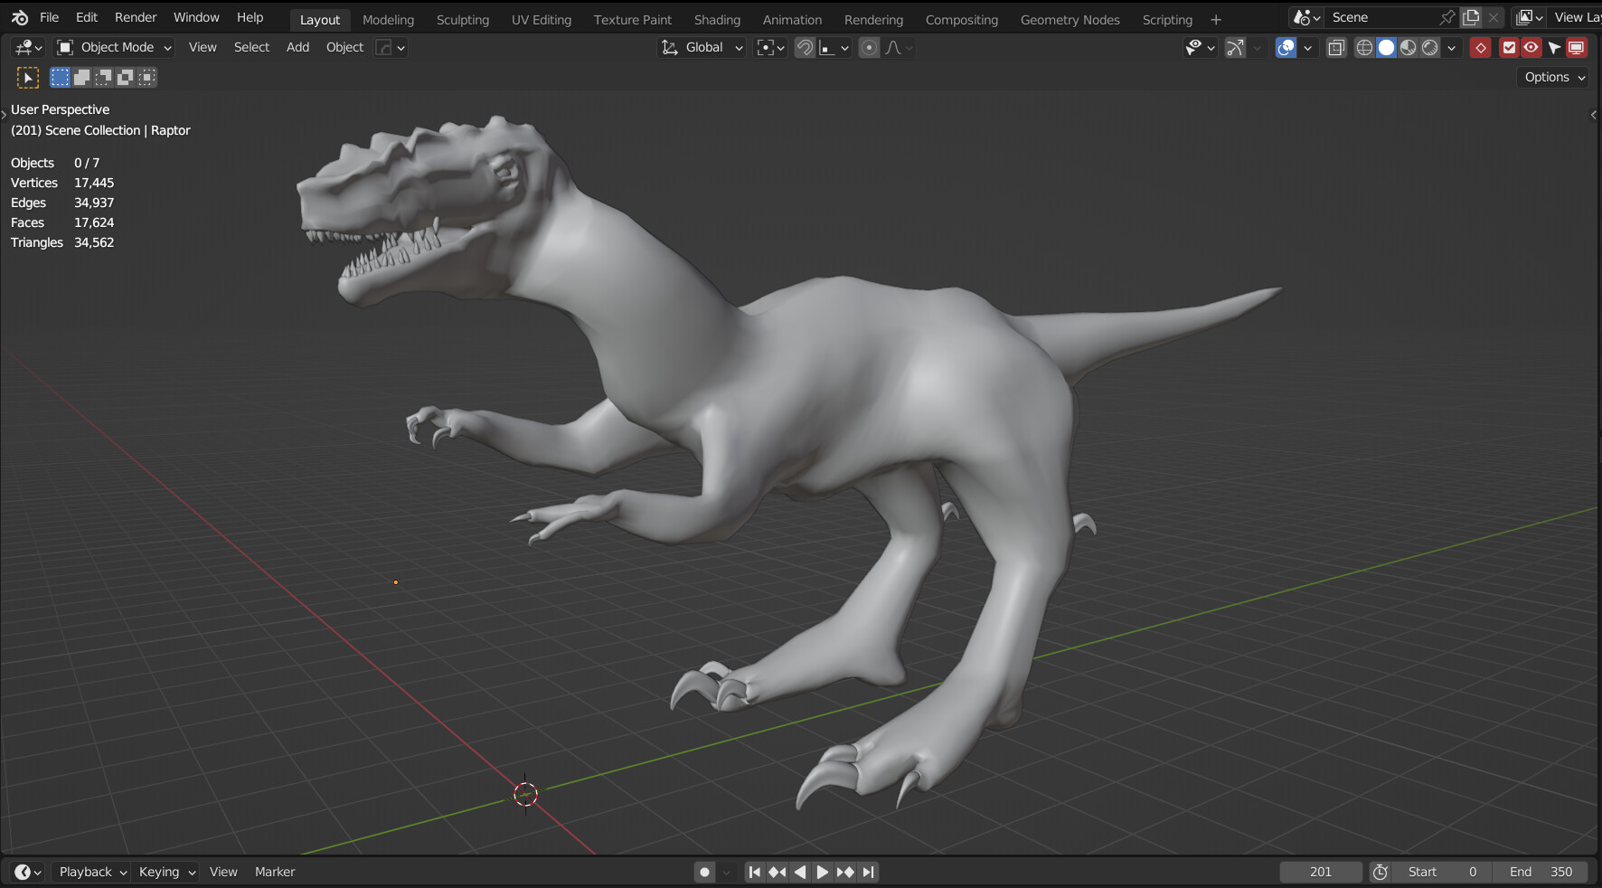Toggle the viewport gizmos display

click(x=1234, y=47)
